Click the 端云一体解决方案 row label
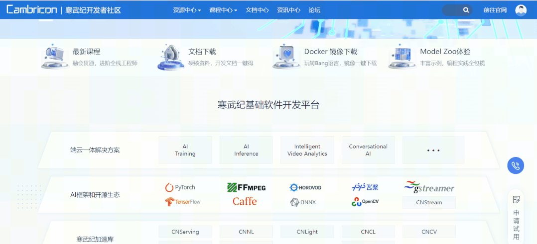 point(95,150)
